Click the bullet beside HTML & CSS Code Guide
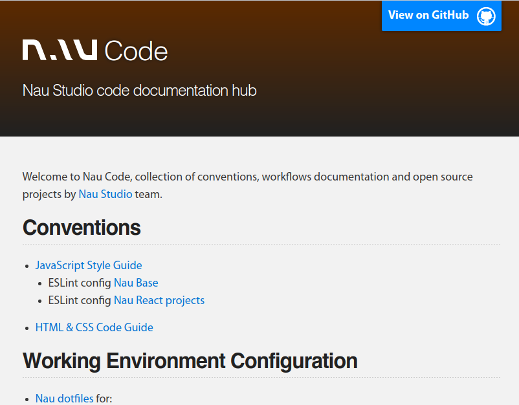 27,327
